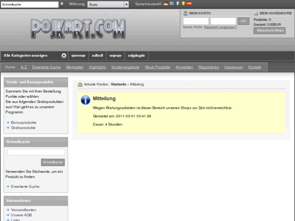Open Neue Produkte page
295x221 pixels.
point(157,67)
